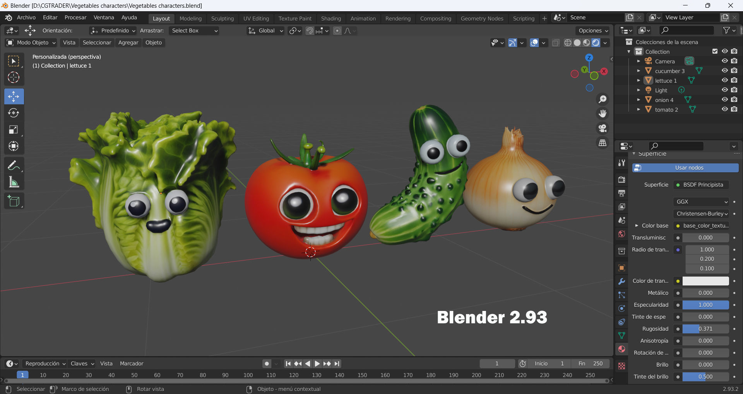Open Reproducción playback popover
The image size is (743, 394).
point(45,363)
